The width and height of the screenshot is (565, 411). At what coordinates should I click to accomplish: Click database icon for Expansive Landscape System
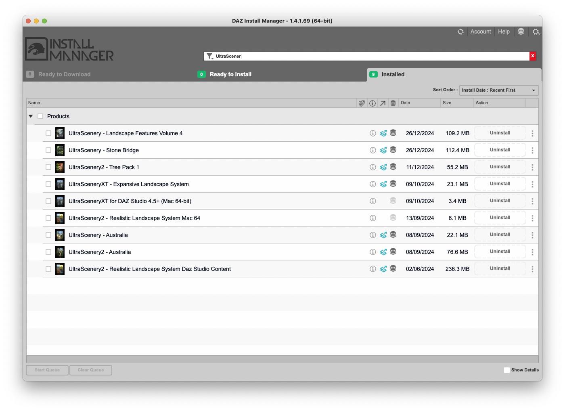[x=393, y=184]
